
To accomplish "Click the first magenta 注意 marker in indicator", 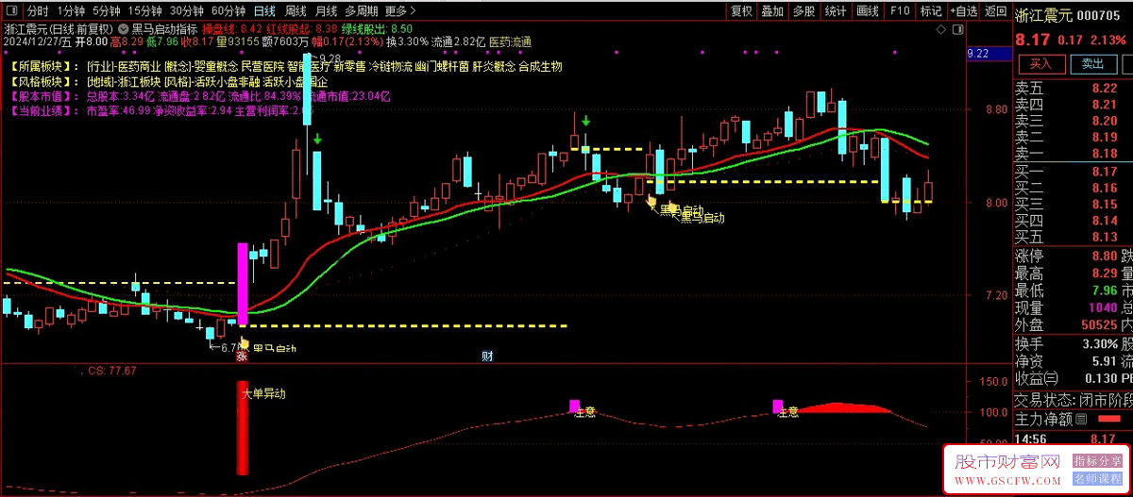I will click(x=575, y=406).
